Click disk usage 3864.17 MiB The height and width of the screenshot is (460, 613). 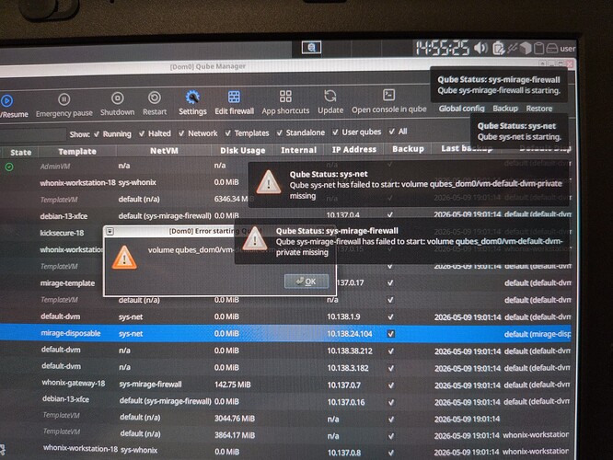tap(235, 435)
